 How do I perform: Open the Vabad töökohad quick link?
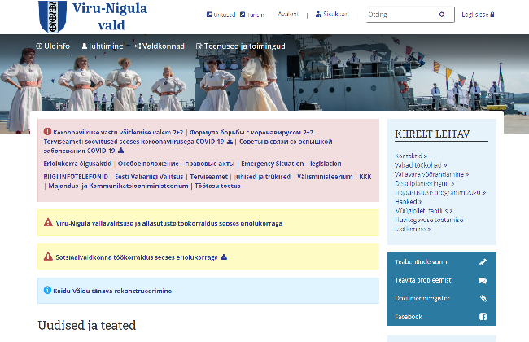422,164
